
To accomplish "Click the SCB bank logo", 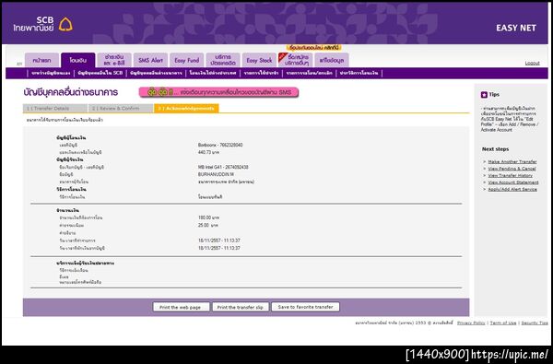I will 43,24.
